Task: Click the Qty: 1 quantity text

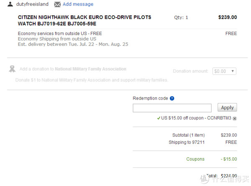Action: (x=181, y=18)
